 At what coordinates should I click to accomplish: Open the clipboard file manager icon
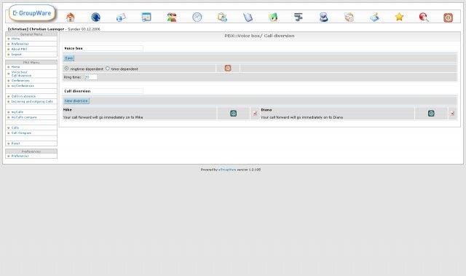[x=222, y=17]
